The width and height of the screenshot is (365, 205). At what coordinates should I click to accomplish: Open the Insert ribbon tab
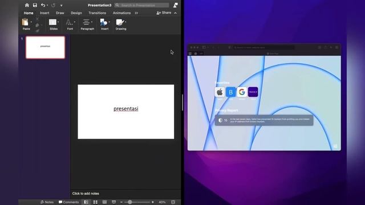tap(44, 13)
